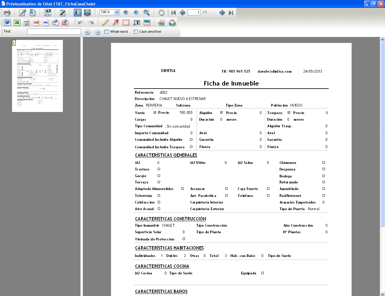Select the magnifier zoom-area tool
385x296 pixels.
146,13
